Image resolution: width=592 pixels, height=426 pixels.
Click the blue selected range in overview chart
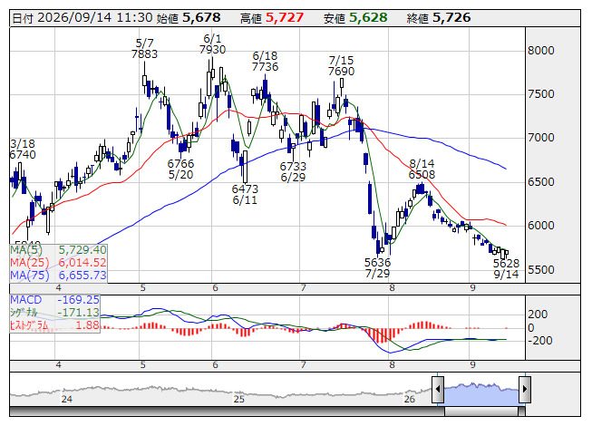[481, 392]
